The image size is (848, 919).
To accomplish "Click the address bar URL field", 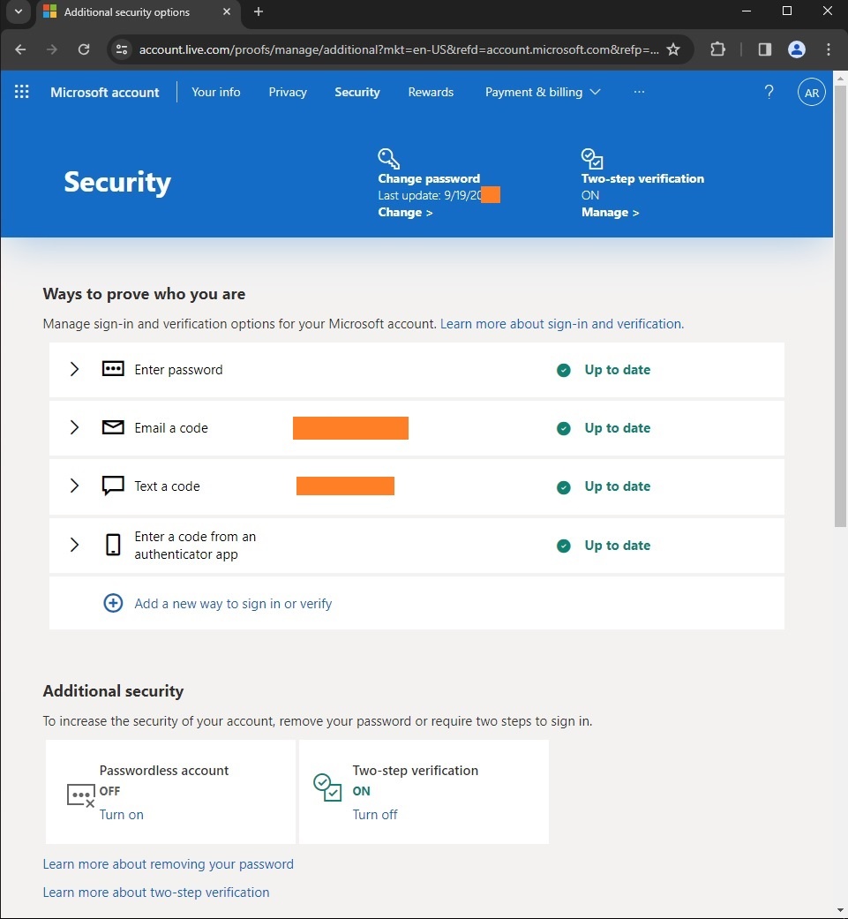I will 398,49.
